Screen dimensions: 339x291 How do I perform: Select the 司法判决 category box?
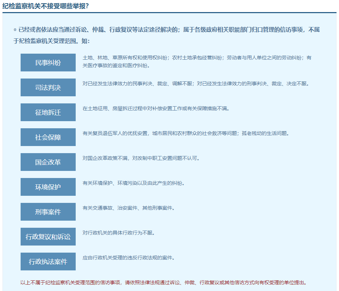pos(48,87)
